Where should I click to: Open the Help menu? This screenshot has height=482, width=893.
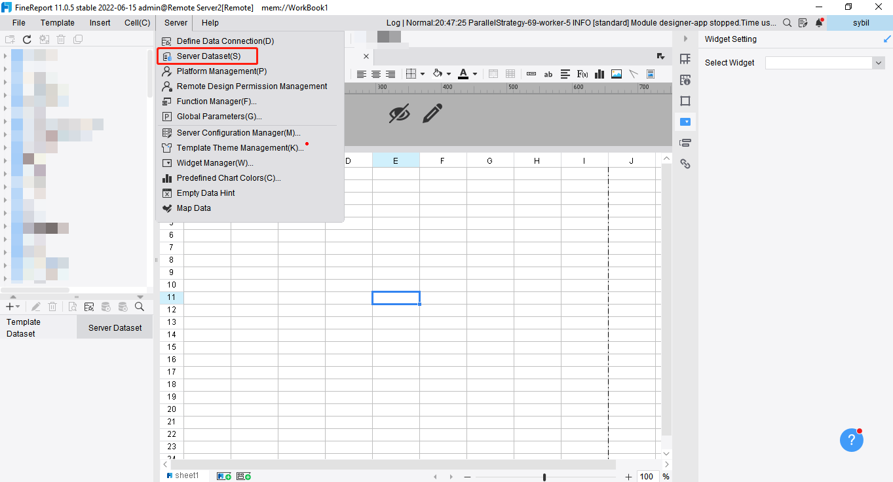(210, 23)
